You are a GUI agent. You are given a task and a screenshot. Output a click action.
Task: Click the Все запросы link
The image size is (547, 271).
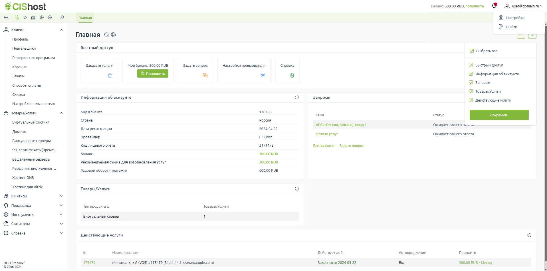click(324, 146)
